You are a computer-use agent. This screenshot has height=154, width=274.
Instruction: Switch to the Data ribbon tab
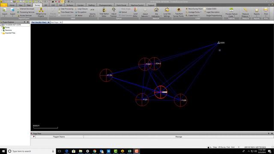(x=29, y=5)
